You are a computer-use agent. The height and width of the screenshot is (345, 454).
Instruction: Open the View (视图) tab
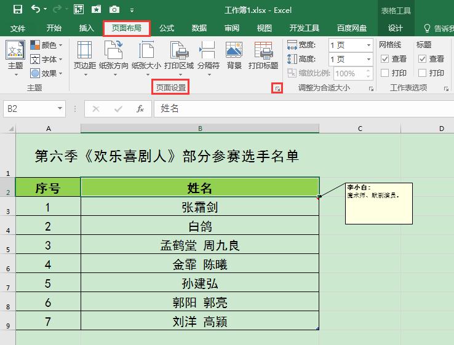click(x=265, y=28)
